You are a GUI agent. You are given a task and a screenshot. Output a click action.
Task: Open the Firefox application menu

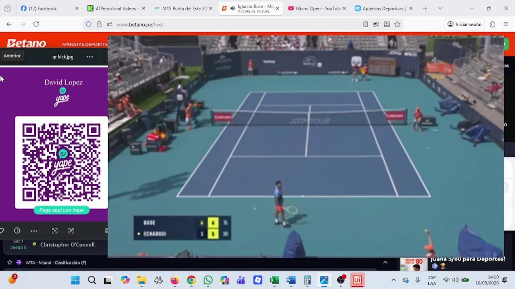point(506,24)
